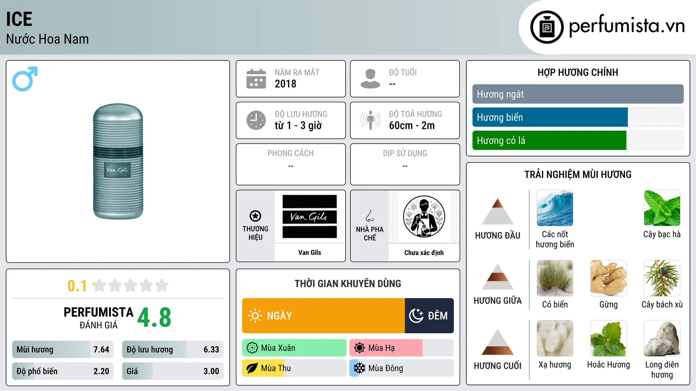Click the calendar icon beside Năm ra mắt
The image size is (696, 391).
[x=256, y=79]
